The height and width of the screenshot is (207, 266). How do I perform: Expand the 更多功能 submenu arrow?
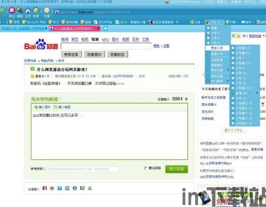tap(228, 70)
